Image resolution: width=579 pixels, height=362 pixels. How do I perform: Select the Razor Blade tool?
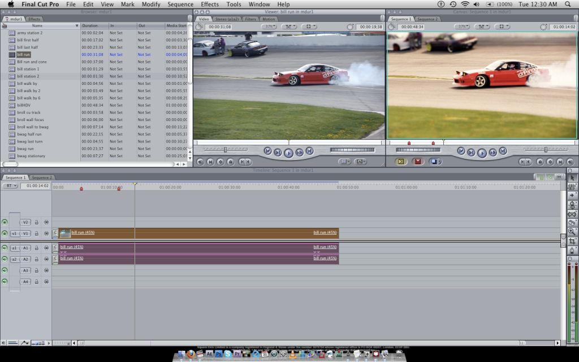(x=572, y=223)
